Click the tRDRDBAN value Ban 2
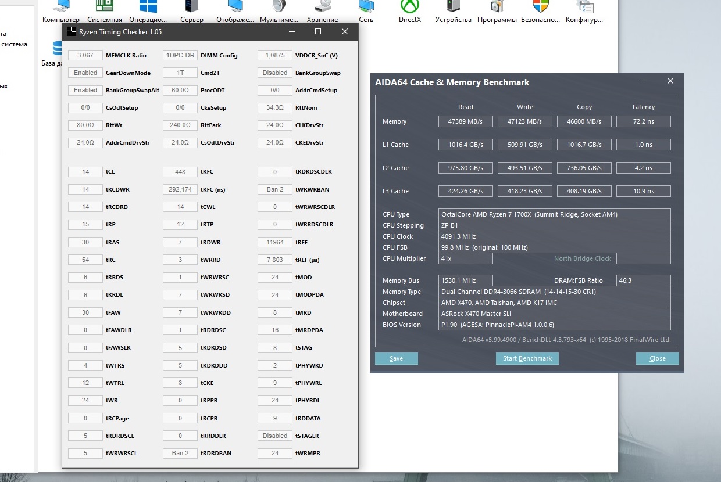The height and width of the screenshot is (482, 721). (180, 453)
